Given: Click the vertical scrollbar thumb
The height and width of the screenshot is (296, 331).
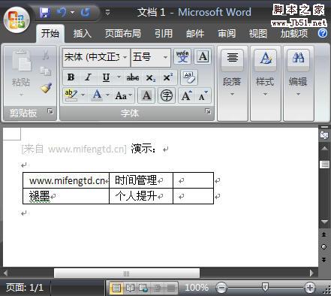Looking at the screenshot, I should pos(324,165).
